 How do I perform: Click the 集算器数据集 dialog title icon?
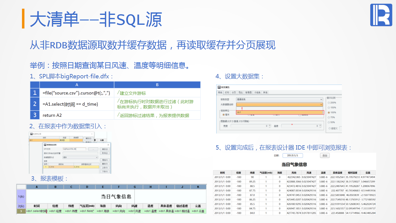(x=45, y=145)
